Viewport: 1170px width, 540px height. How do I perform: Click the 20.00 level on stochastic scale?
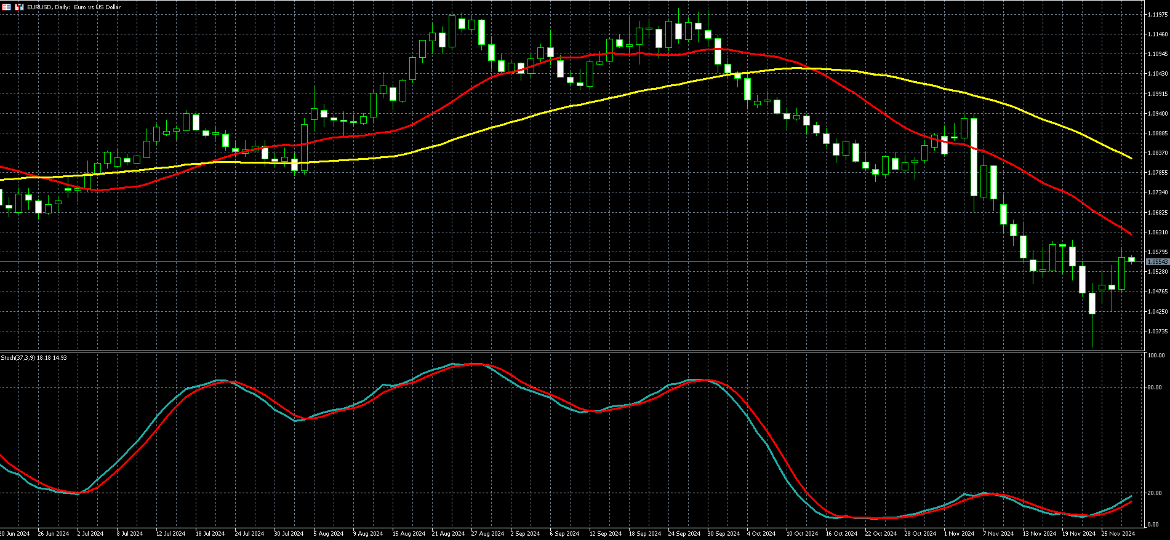click(x=1155, y=493)
